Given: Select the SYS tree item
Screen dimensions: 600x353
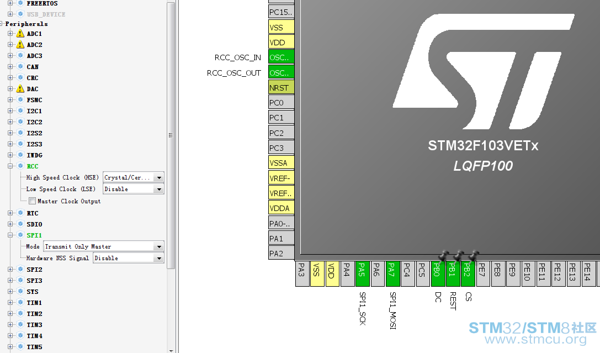Looking at the screenshot, I should 33,292.
